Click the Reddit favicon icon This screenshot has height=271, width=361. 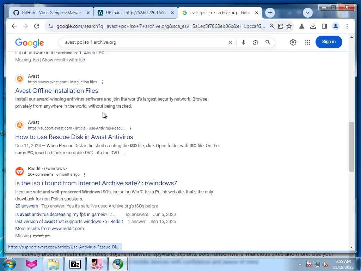coord(20,171)
